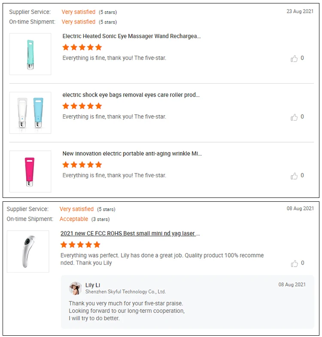
Task: Click star rating of eye bags roller review
Action: click(x=82, y=106)
